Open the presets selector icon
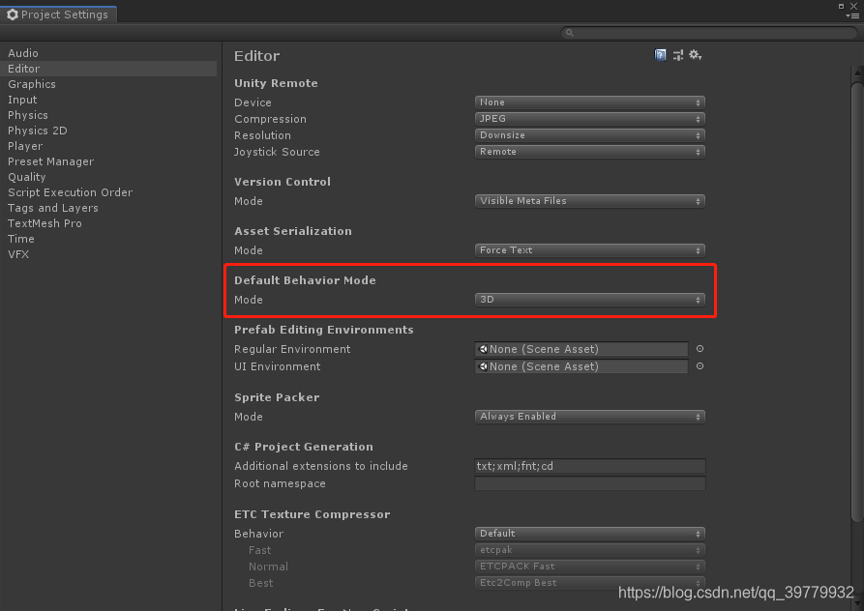Viewport: 864px width, 611px height. click(678, 55)
